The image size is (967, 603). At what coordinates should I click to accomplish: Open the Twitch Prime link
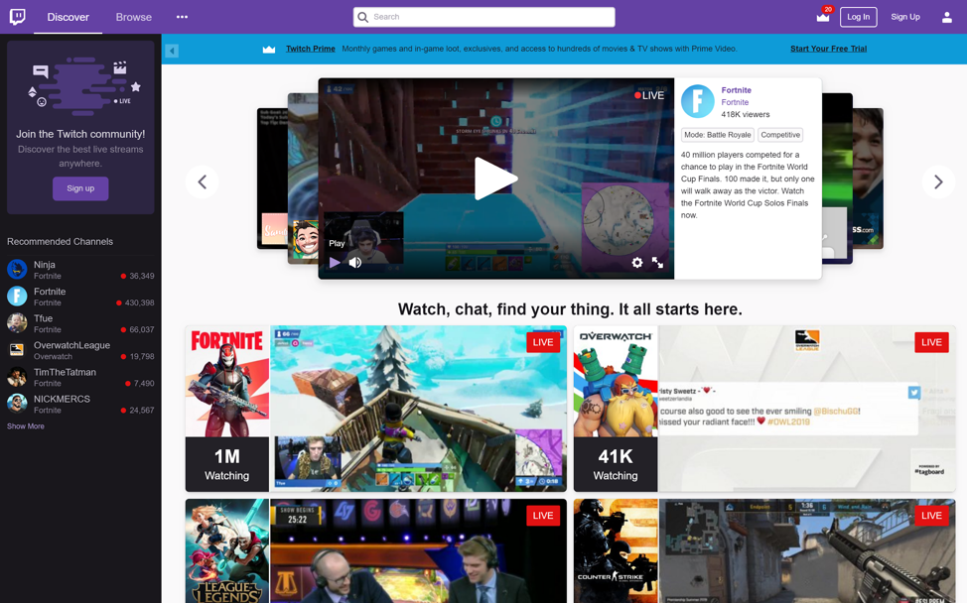[310, 49]
